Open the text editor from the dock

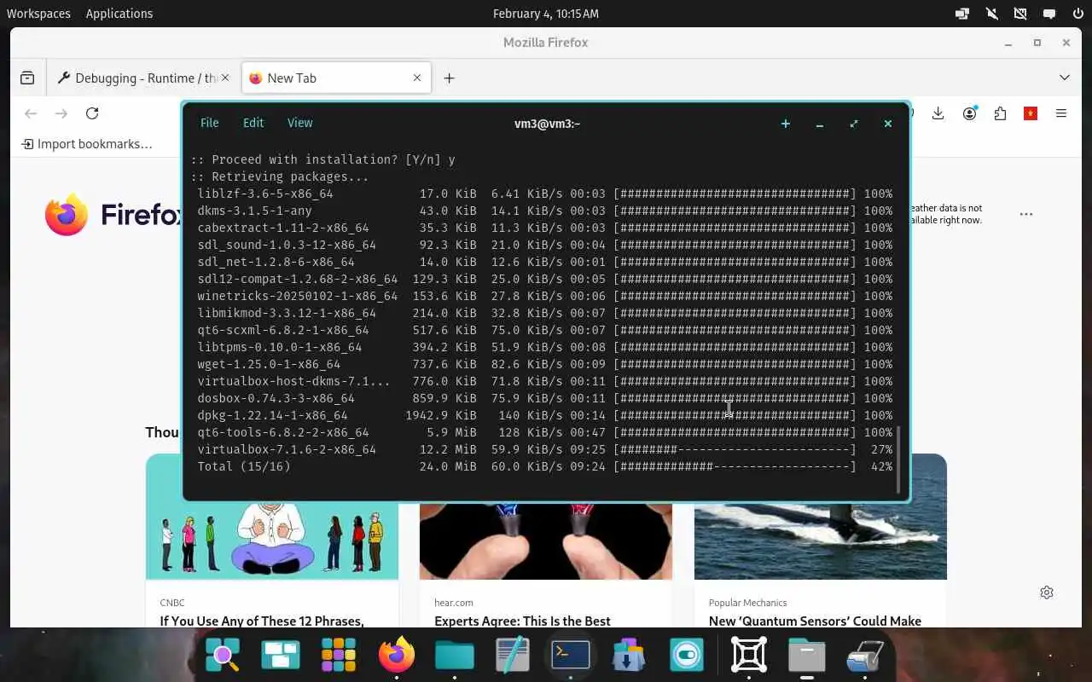pyautogui.click(x=513, y=655)
